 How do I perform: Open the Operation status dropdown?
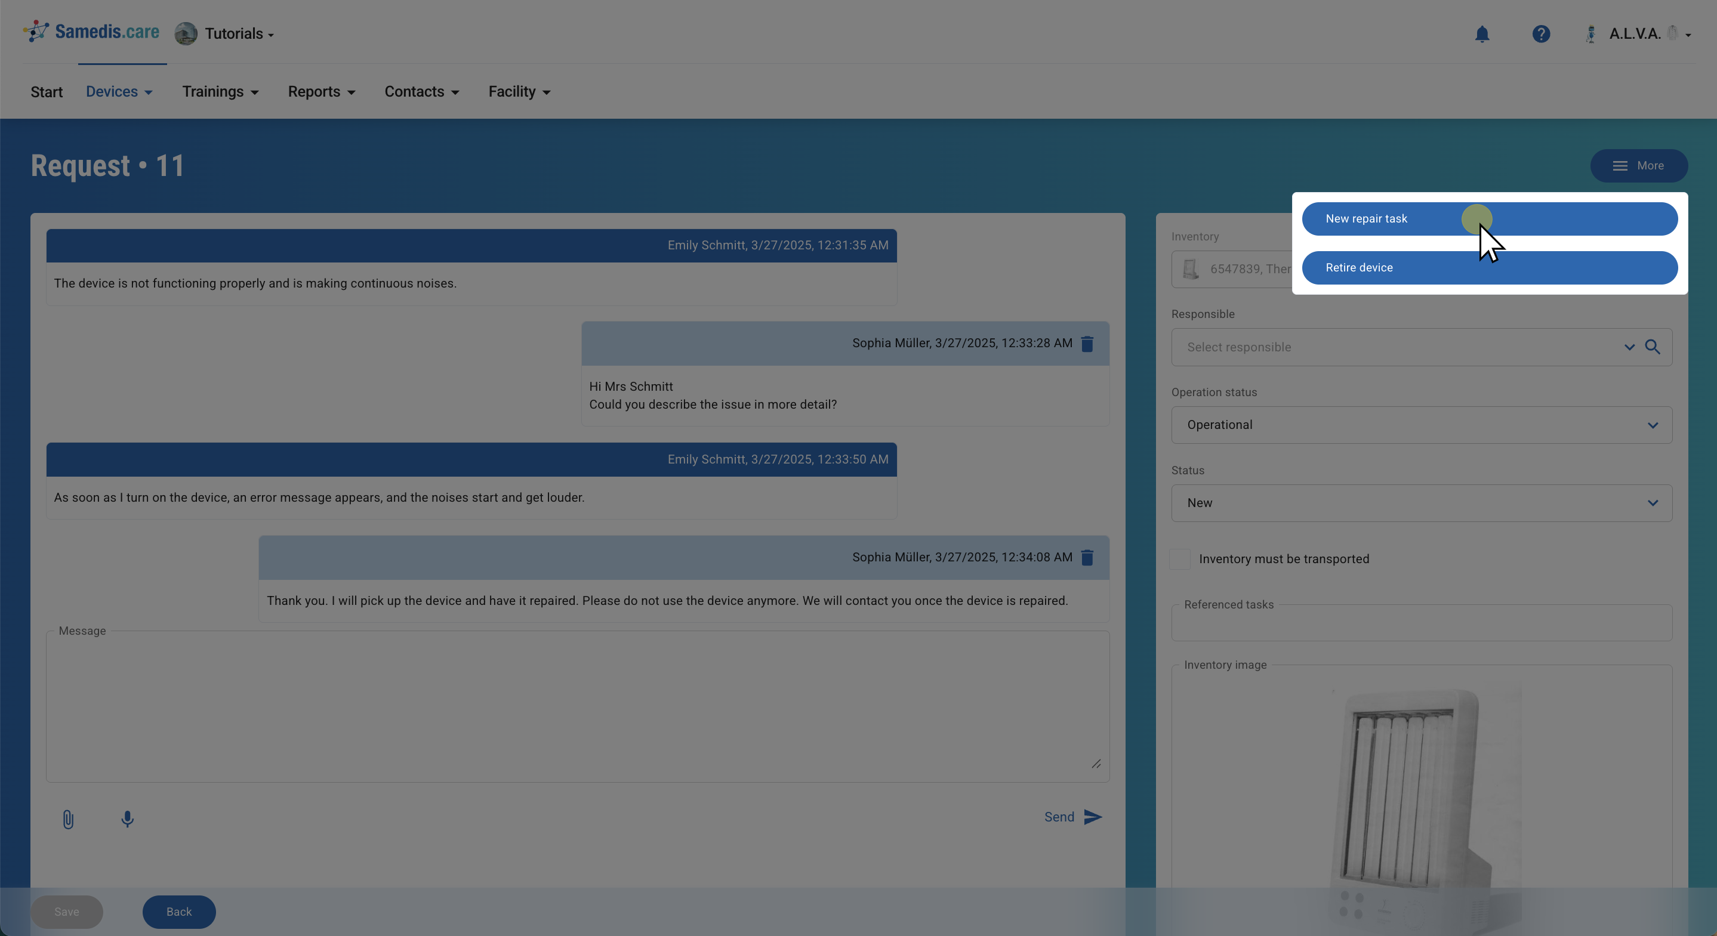point(1421,425)
